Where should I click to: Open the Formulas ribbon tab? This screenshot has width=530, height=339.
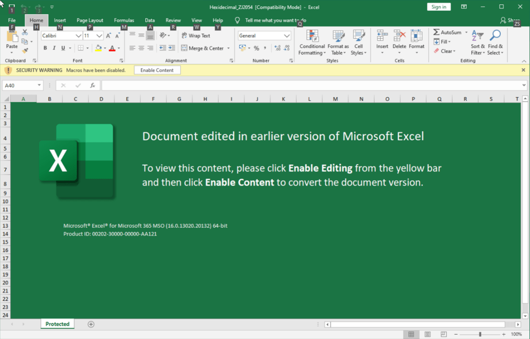(124, 20)
